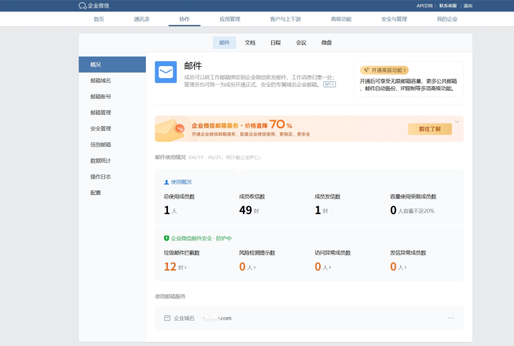Click the blue 邮件 envelope icon
The width and height of the screenshot is (514, 346).
166,72
